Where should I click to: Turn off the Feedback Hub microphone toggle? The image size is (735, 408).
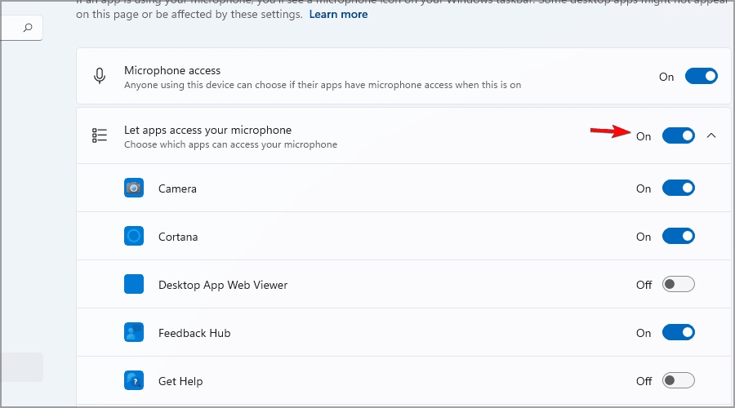point(679,333)
